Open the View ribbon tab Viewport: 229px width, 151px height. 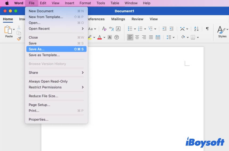153,19
